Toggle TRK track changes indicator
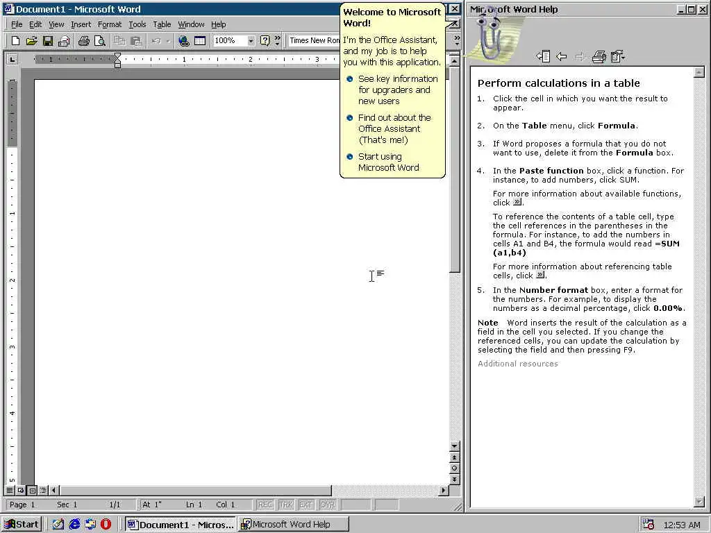 point(285,505)
